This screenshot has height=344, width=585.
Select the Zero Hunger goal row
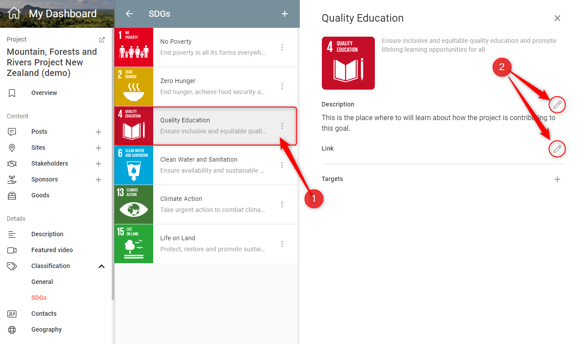click(206, 87)
